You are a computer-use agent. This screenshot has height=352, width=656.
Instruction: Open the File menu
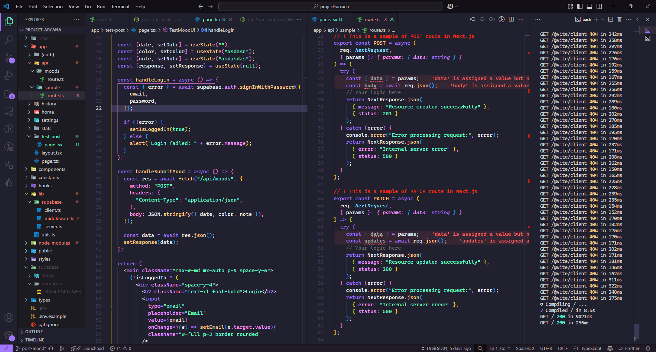coord(19,6)
